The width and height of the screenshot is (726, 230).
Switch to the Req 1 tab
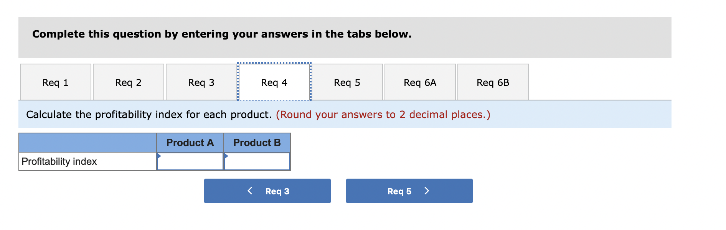coord(55,82)
